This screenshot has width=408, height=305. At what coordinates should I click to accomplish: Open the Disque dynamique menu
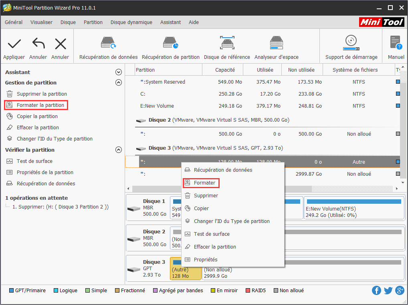[131, 22]
